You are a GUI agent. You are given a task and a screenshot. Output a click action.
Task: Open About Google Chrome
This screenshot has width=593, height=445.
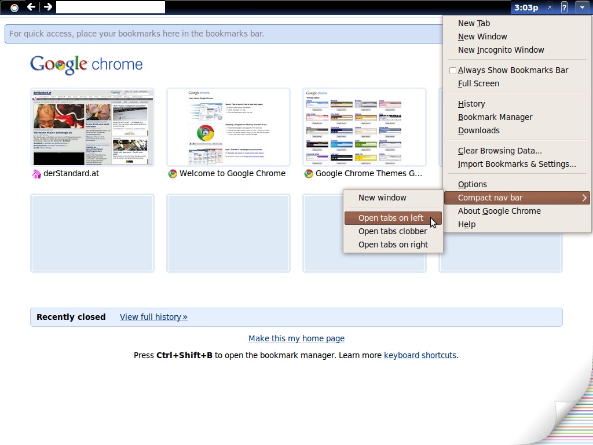499,211
